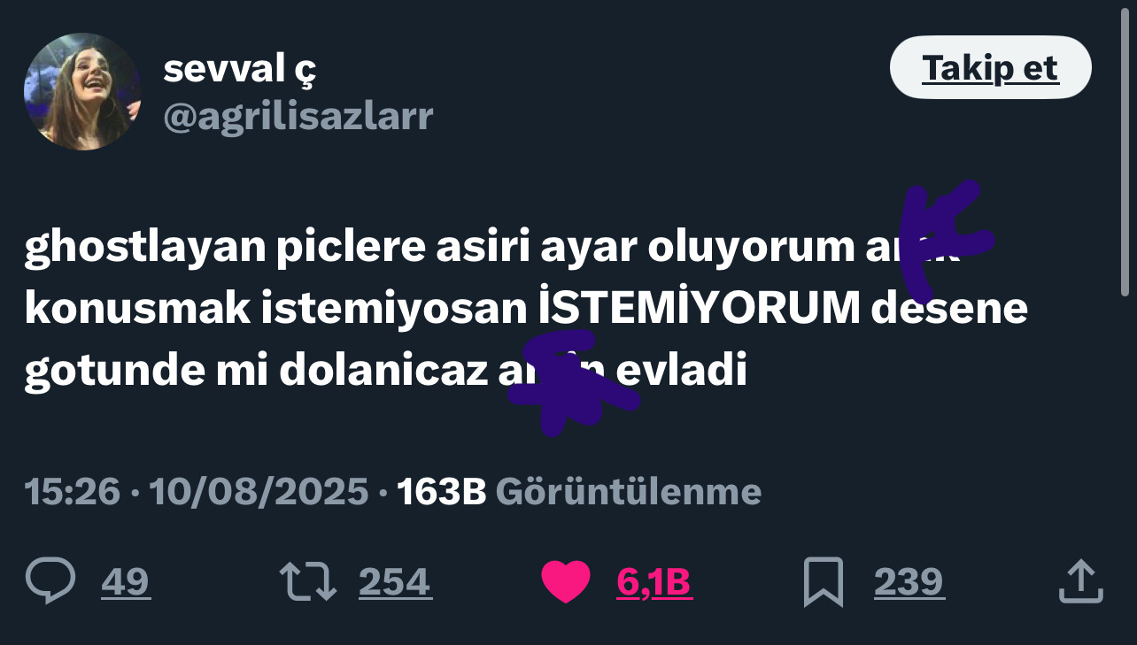Open the @agrilisazlarr handle

coord(298,116)
